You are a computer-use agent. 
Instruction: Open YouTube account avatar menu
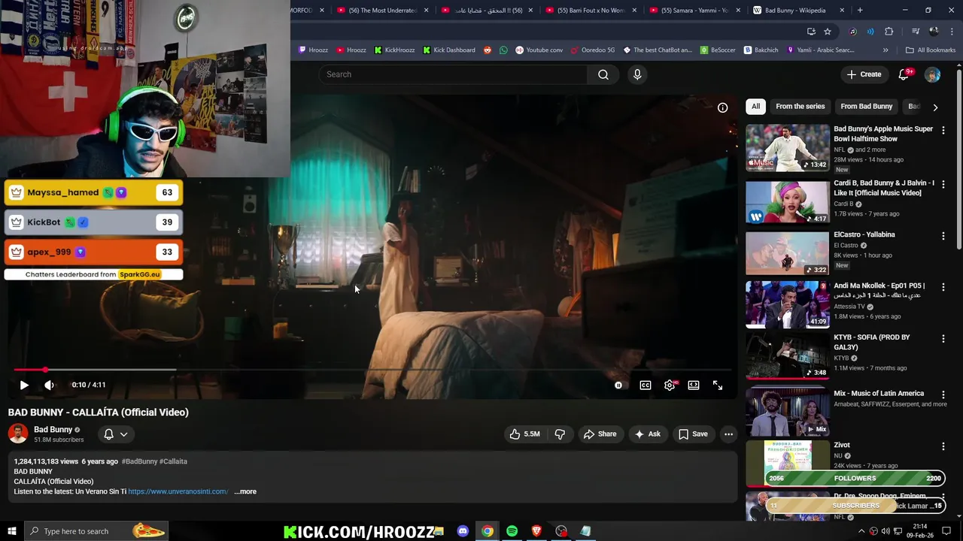(x=932, y=74)
